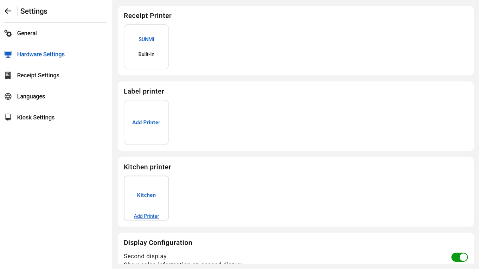Screen dimensions: 479x269
Task: Select the SUNMI Built-in receipt printer card
Action: (x=146, y=47)
